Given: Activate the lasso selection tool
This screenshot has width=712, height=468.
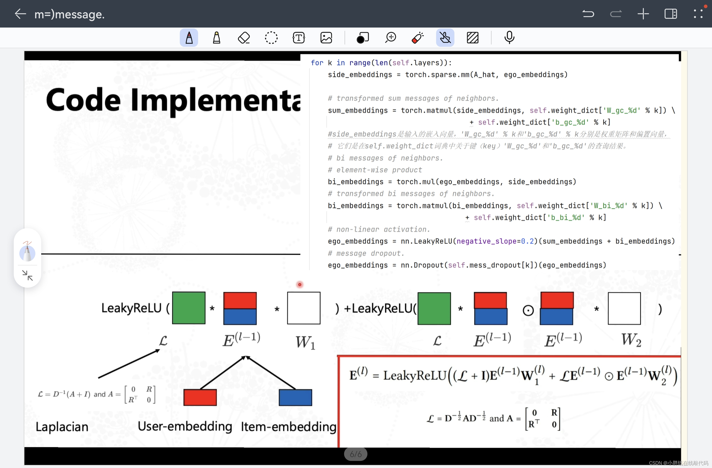Looking at the screenshot, I should coord(271,38).
